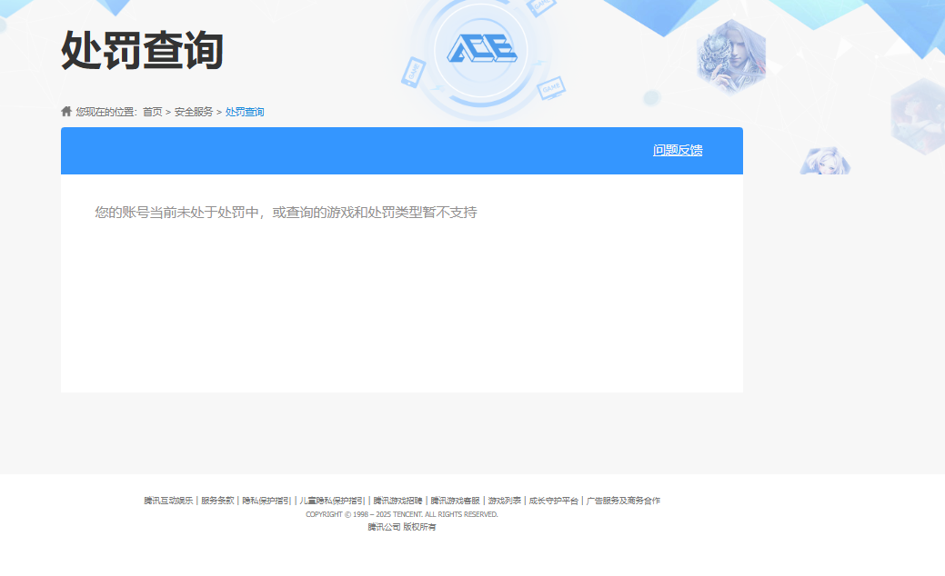
Task: Open the 服务条款 terms link
Action: (216, 500)
